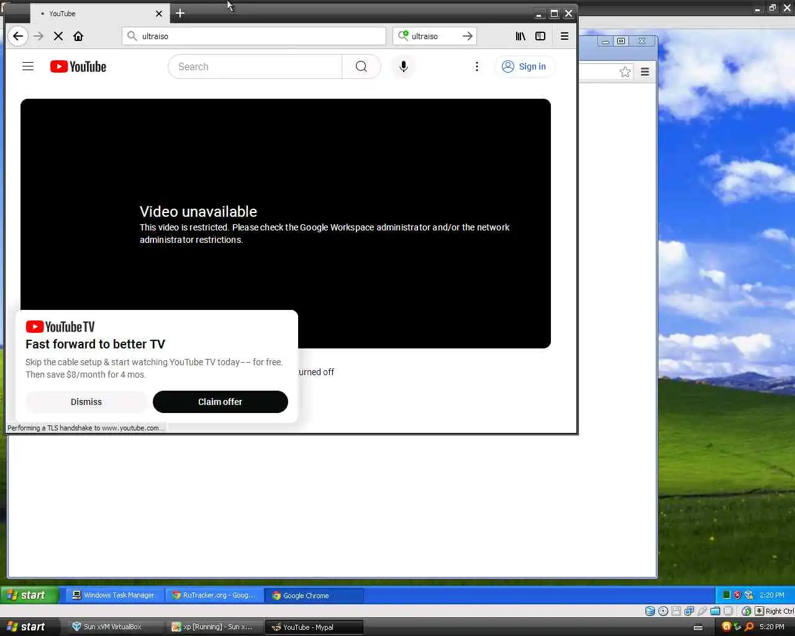
Task: Click the forward navigation arrow in Mypal
Action: click(39, 36)
